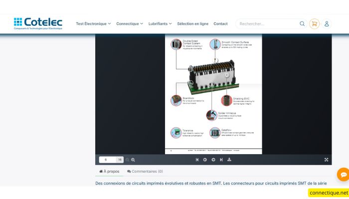Expand the Test Électronique dropdown menu
This screenshot has height=199, width=349.
click(x=94, y=23)
